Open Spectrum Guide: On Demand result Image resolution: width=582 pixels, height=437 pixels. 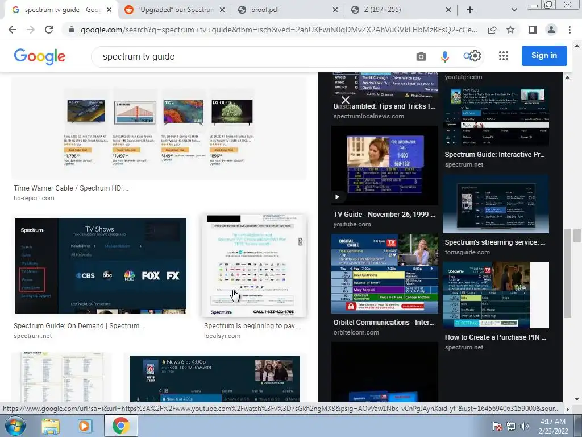pos(80,325)
